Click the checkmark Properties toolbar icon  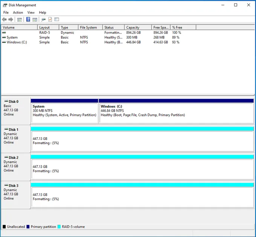click(50, 20)
